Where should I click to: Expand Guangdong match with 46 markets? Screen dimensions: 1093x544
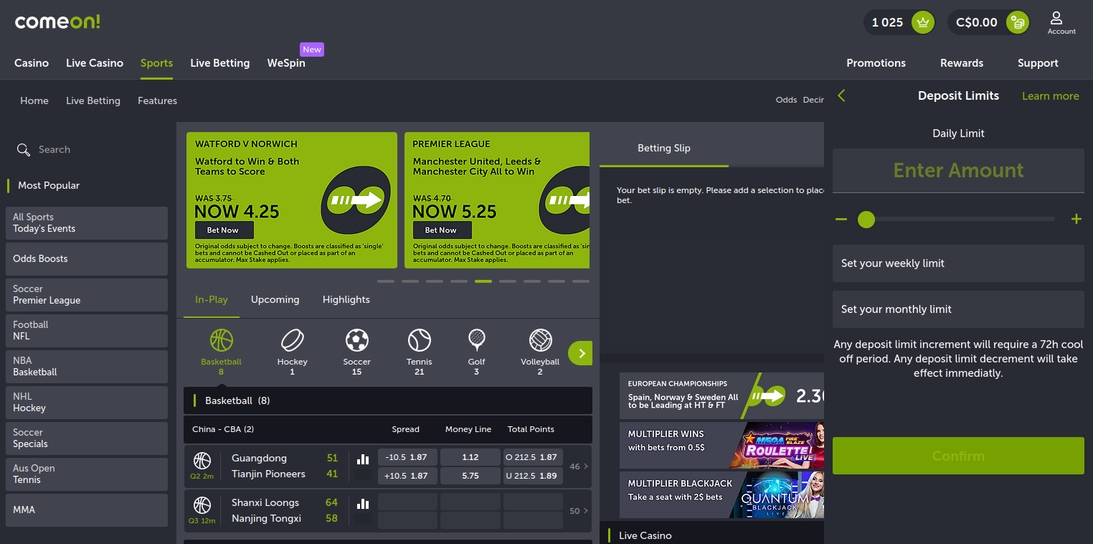point(579,466)
